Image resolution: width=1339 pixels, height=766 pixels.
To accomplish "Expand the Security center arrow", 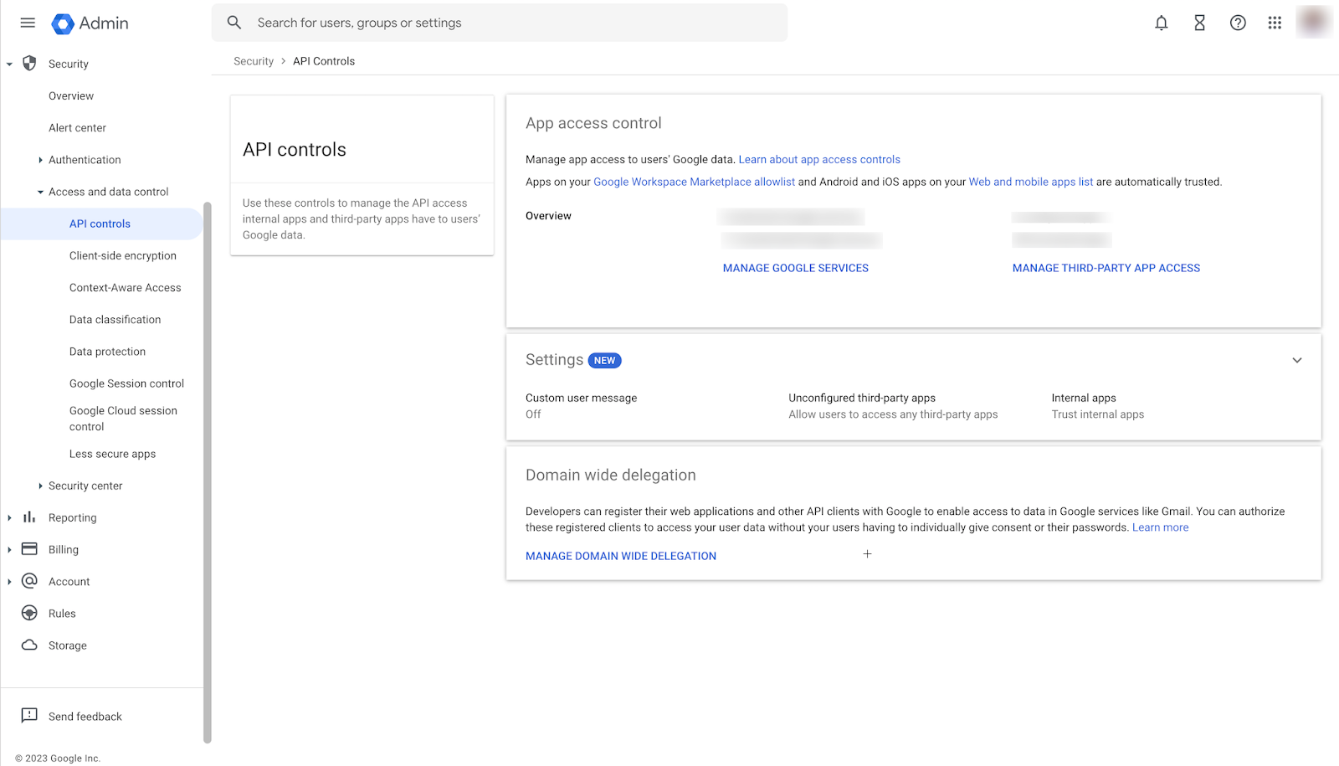I will point(40,486).
